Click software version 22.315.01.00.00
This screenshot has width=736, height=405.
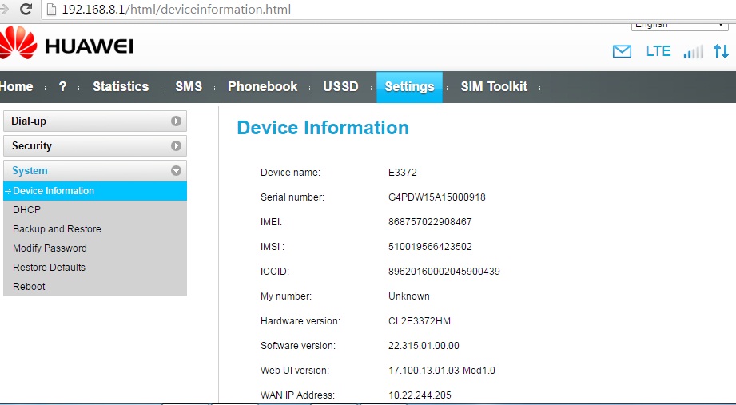click(x=424, y=346)
